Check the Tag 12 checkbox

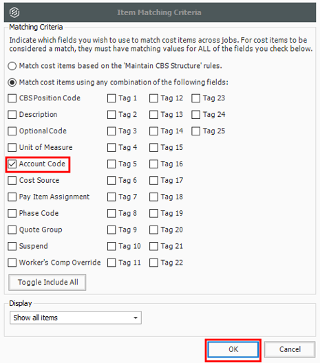point(153,98)
